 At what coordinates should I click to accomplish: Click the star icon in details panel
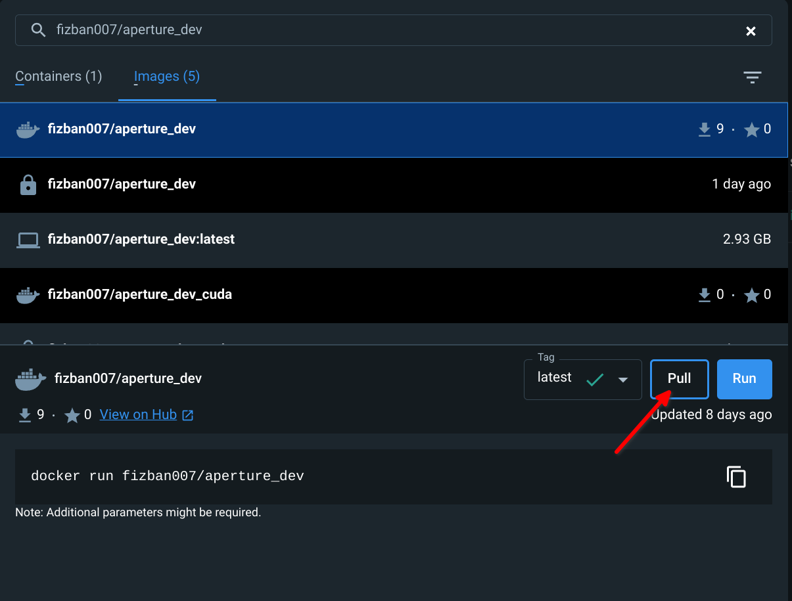pyautogui.click(x=72, y=415)
